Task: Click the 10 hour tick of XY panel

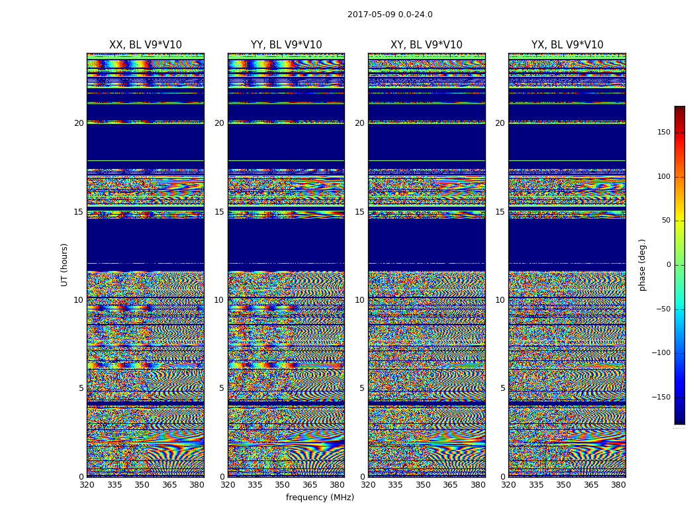Action: pos(359,300)
